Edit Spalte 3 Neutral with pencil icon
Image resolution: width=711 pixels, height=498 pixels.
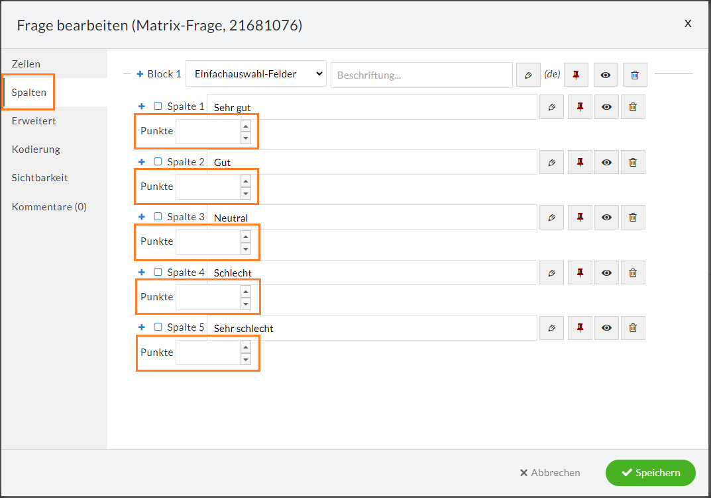coord(551,218)
